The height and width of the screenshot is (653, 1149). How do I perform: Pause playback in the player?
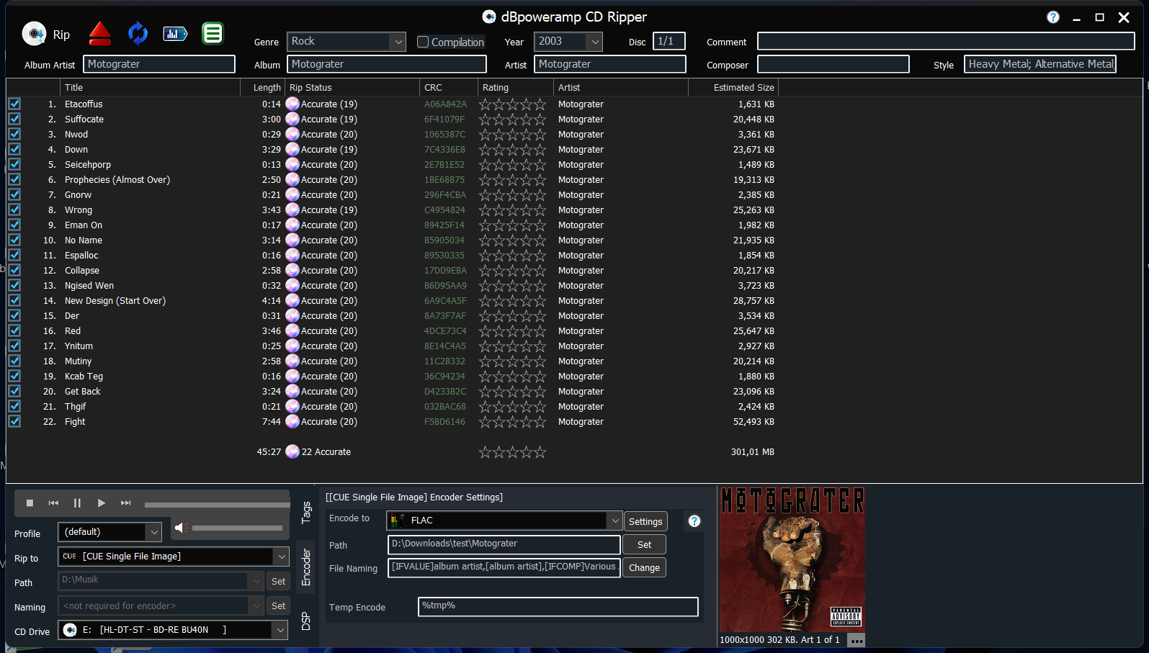click(77, 503)
